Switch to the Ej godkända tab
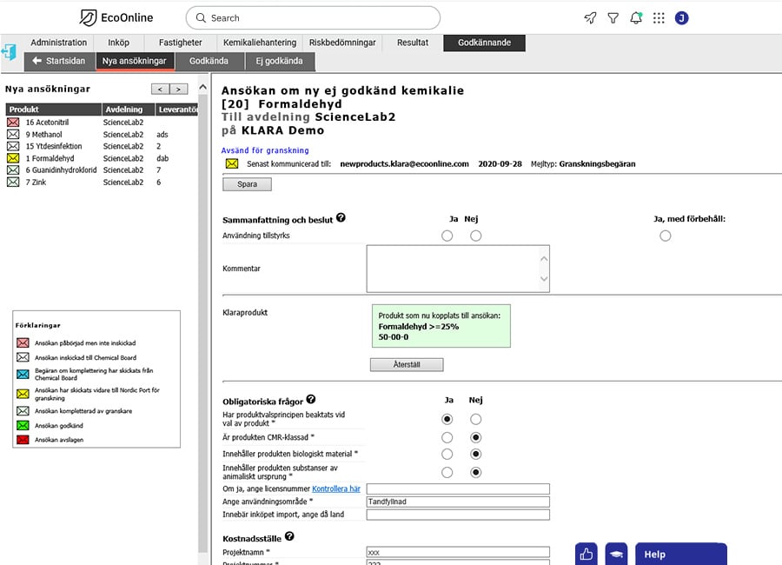This screenshot has width=782, height=565. (x=279, y=61)
